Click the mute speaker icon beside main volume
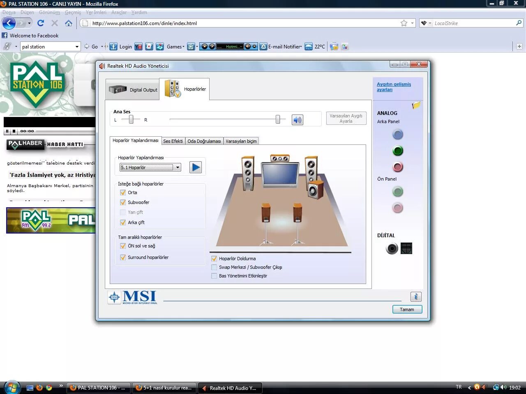The width and height of the screenshot is (526, 394). 298,120
